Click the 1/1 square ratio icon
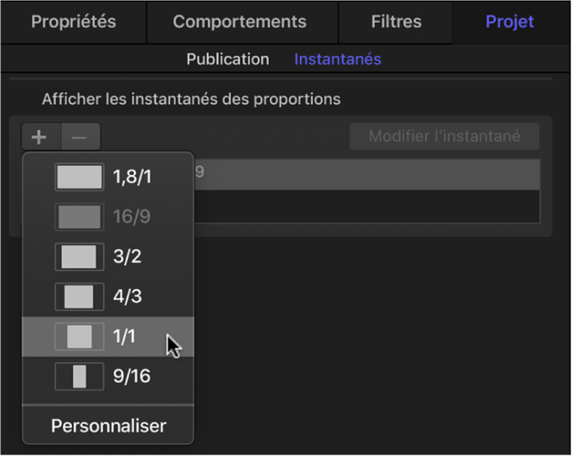This screenshot has height=456, width=572. (x=79, y=336)
